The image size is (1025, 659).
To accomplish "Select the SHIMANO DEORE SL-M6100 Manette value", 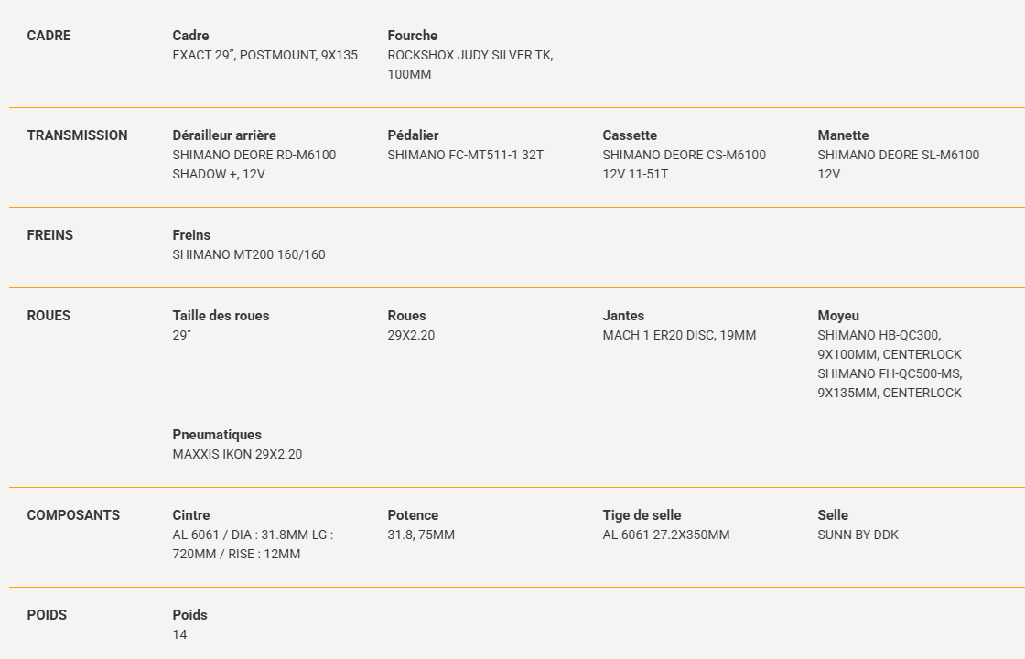I will pos(898,164).
